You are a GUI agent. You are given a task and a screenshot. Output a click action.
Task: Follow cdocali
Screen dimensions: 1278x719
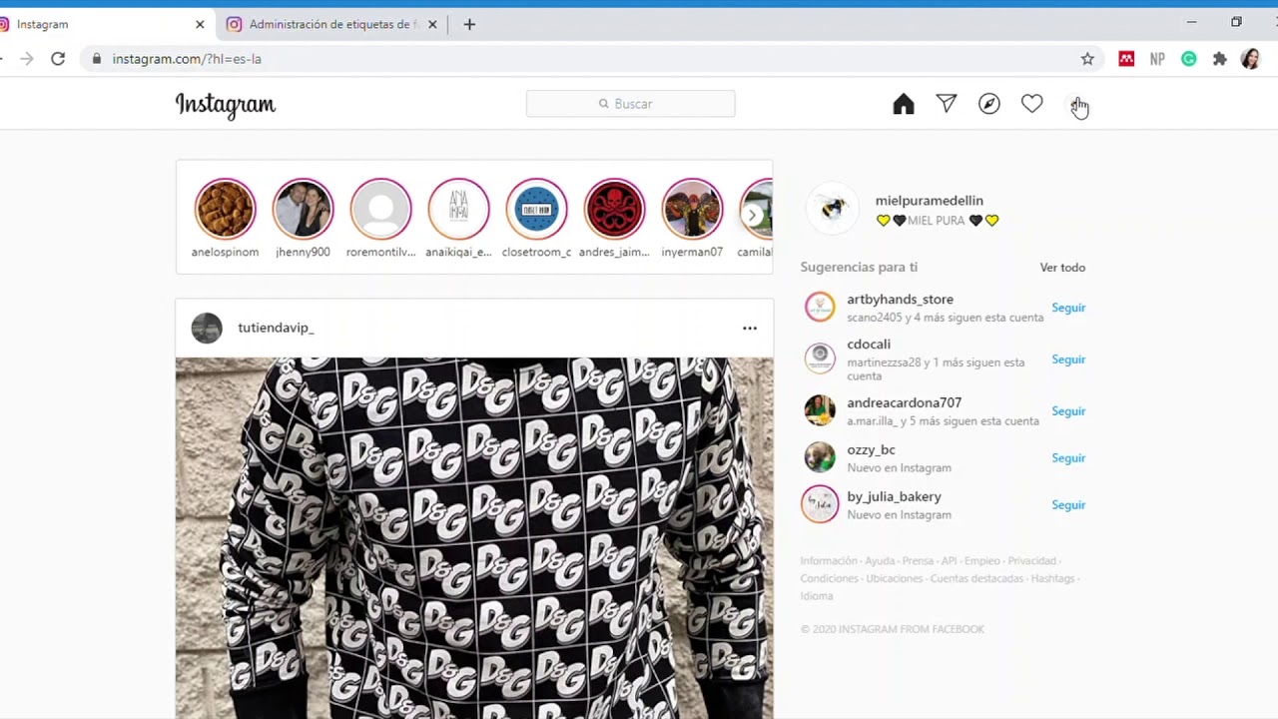pos(1068,359)
